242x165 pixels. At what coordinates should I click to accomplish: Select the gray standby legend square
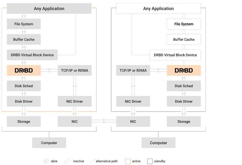point(150,161)
